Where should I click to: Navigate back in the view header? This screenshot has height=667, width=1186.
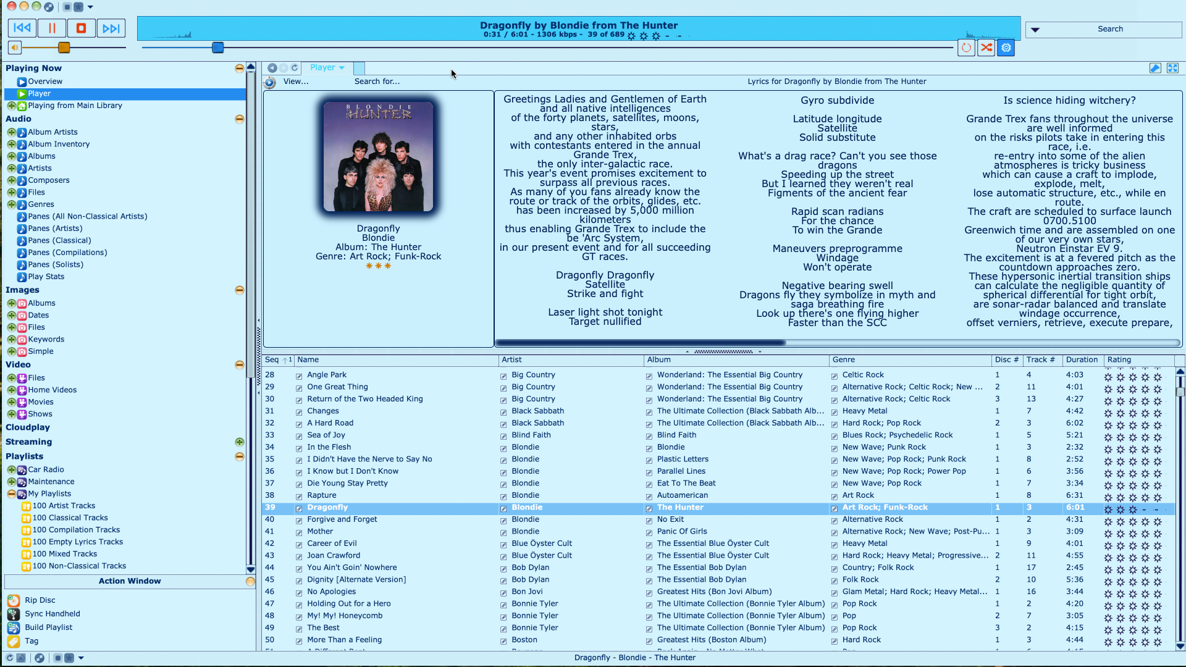click(272, 68)
